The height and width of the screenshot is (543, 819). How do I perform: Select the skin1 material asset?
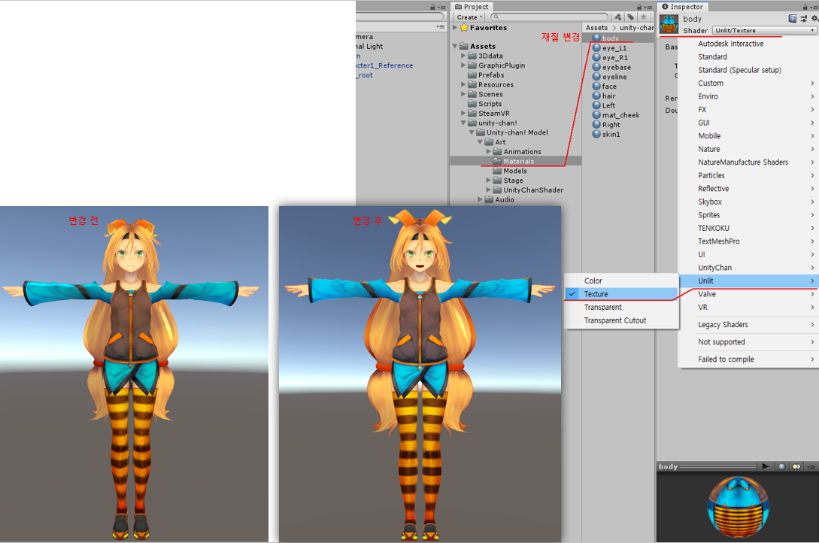(606, 134)
